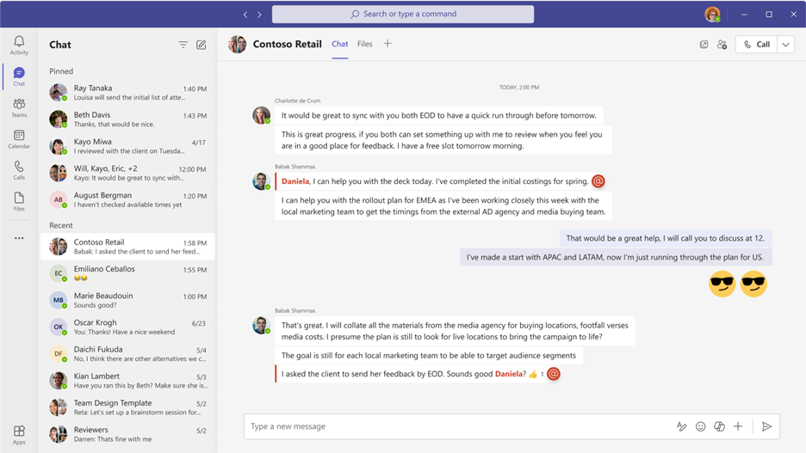Open profile avatar in title bar
This screenshot has height=453, width=806.
pos(712,15)
